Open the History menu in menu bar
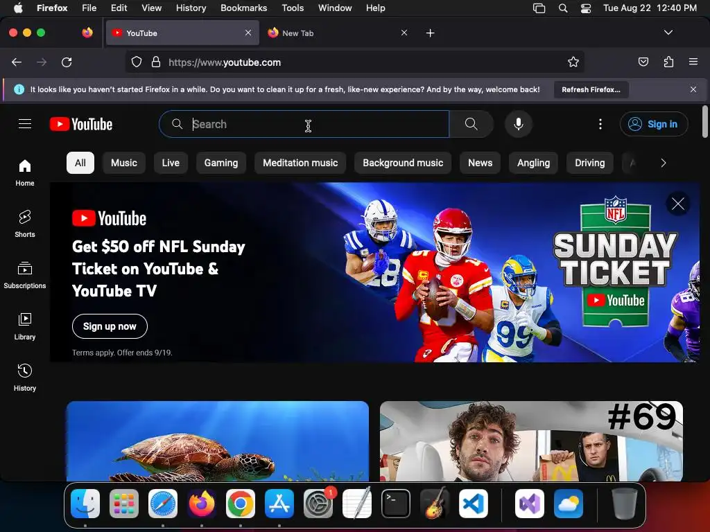This screenshot has height=532, width=710. coord(191,8)
